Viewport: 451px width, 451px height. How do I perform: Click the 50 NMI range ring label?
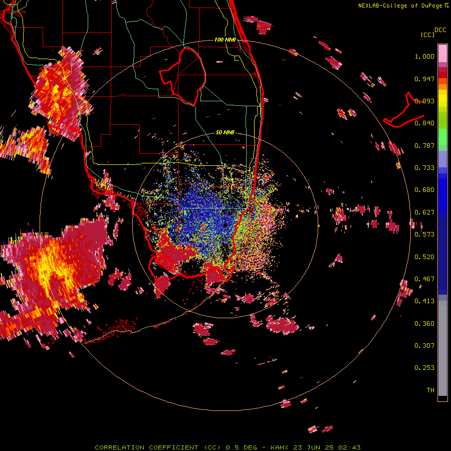pyautogui.click(x=225, y=132)
